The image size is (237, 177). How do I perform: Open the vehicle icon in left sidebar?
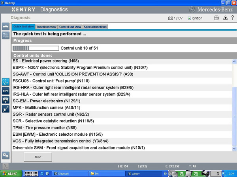tap(6, 27)
